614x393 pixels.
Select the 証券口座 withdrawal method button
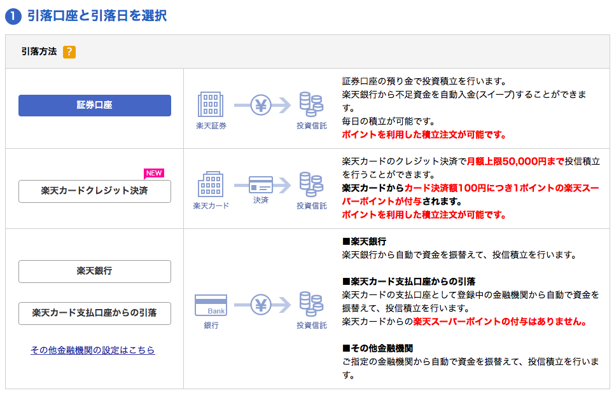point(95,106)
